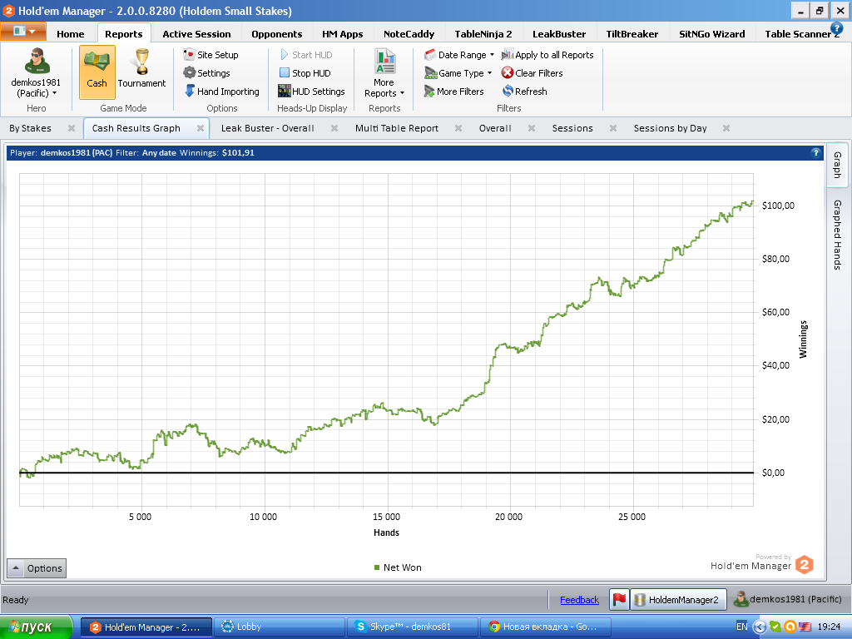Switch to the vertical Graph side tab
The height and width of the screenshot is (639, 852).
(837, 166)
